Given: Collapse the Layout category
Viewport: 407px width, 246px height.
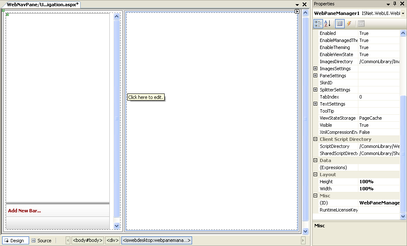Looking at the screenshot, I should click(x=316, y=175).
